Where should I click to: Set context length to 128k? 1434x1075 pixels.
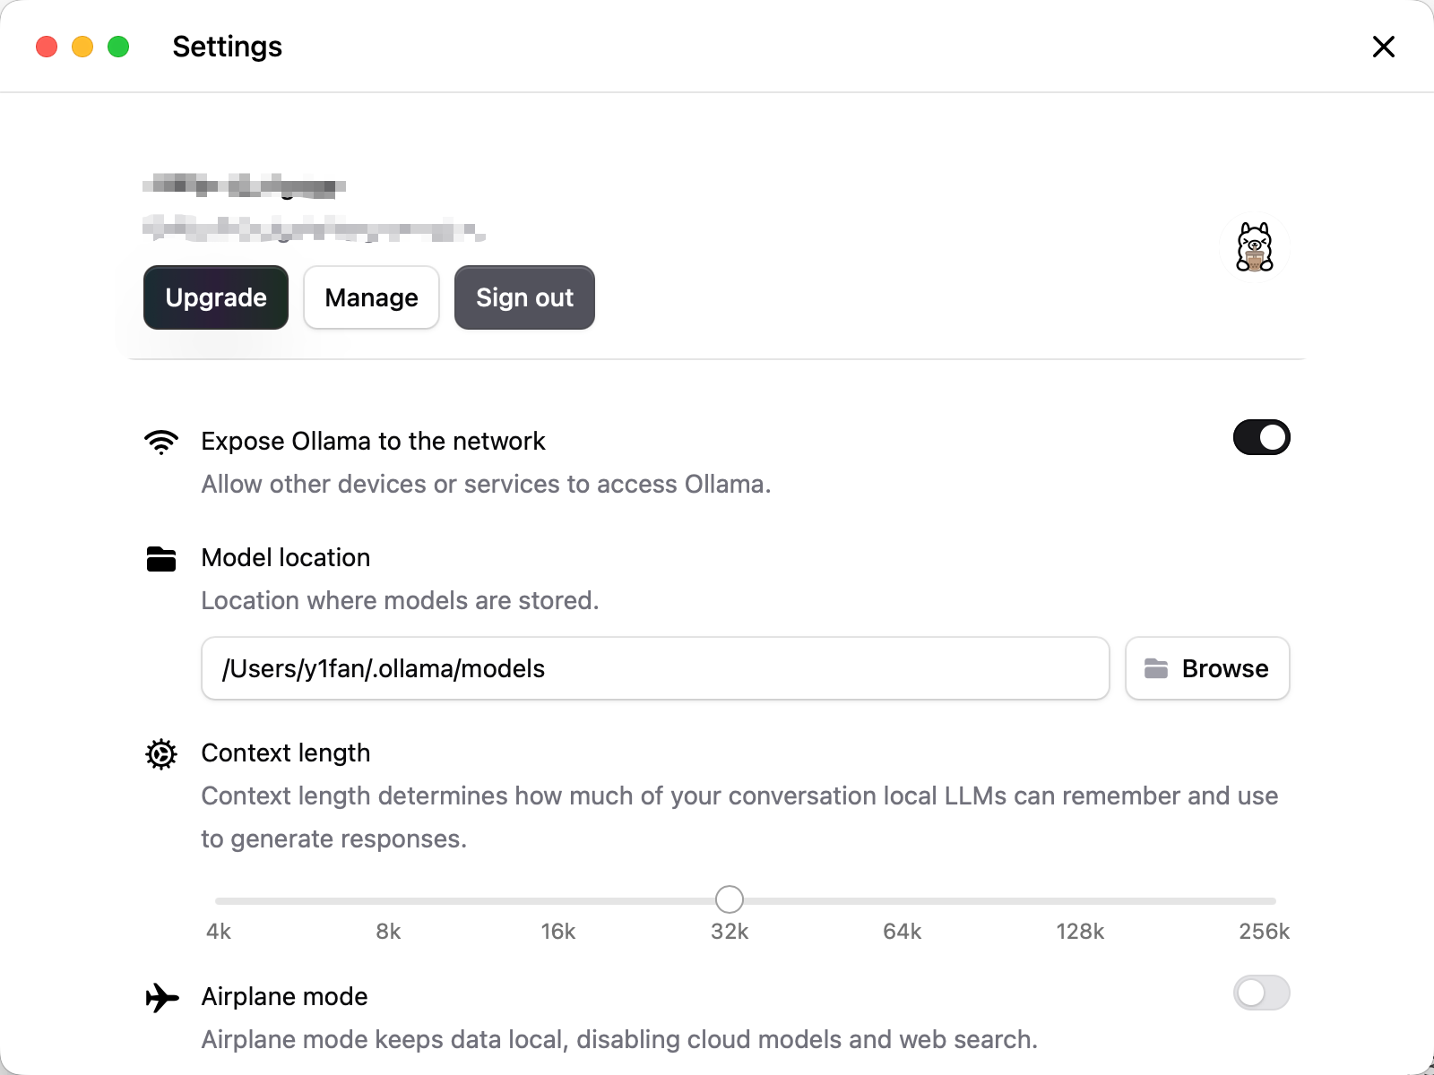1080,900
